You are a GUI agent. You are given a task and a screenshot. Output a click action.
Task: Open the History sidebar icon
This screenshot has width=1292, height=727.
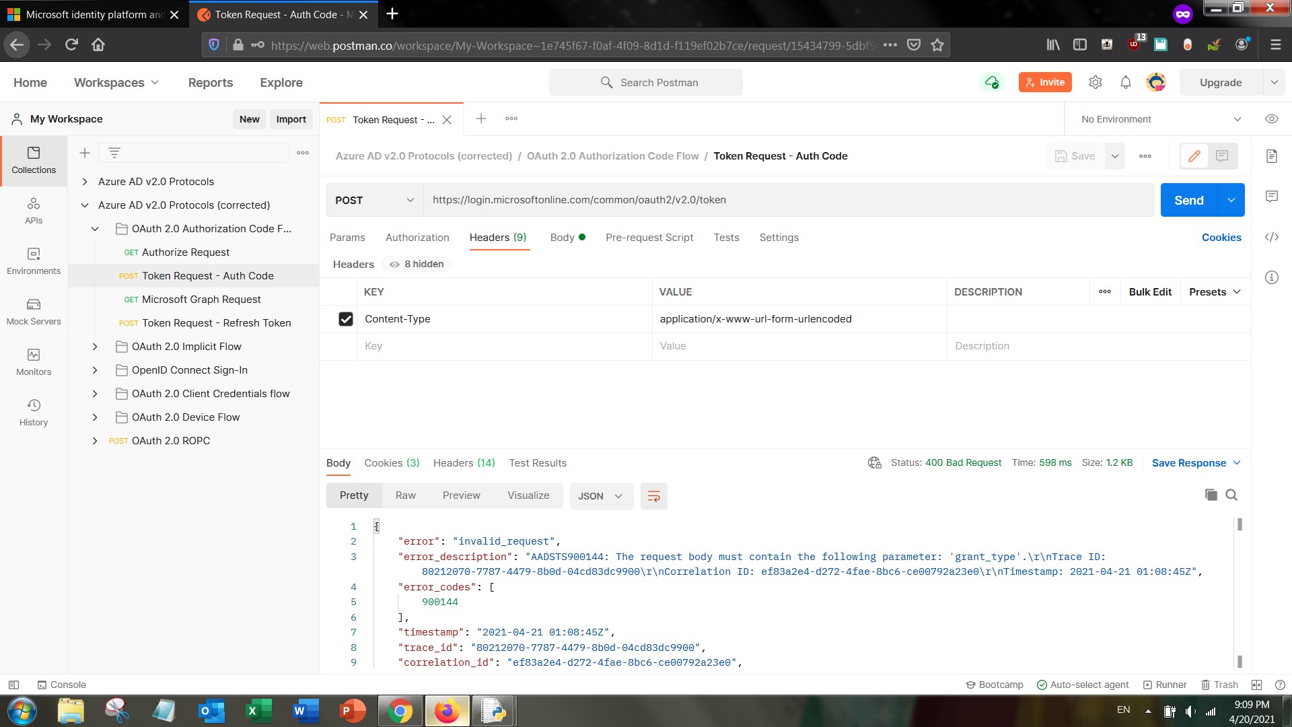pos(34,411)
